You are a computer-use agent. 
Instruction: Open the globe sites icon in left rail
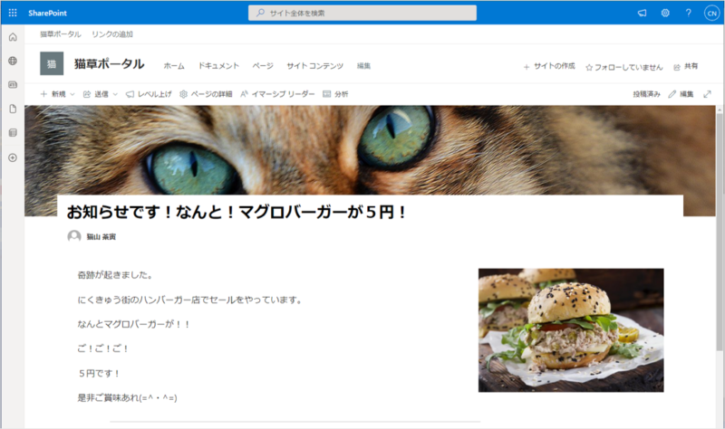coord(13,61)
